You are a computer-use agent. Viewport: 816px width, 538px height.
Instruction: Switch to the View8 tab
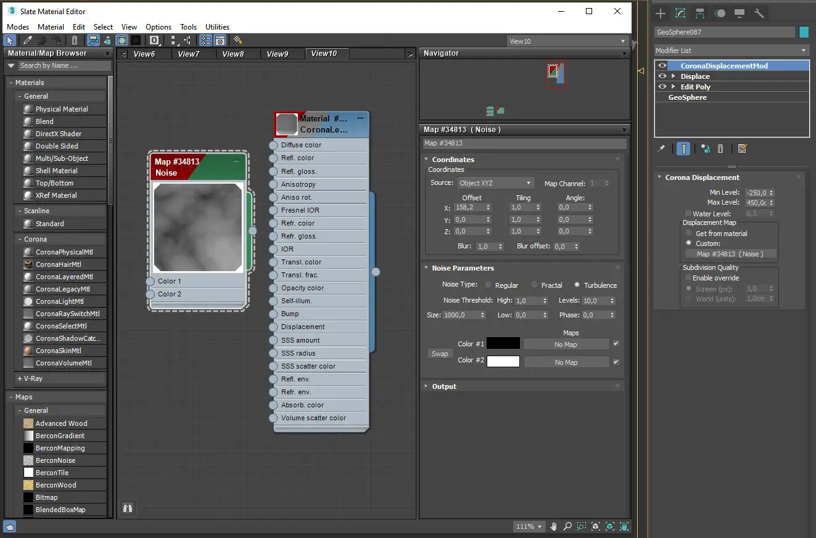tap(233, 54)
